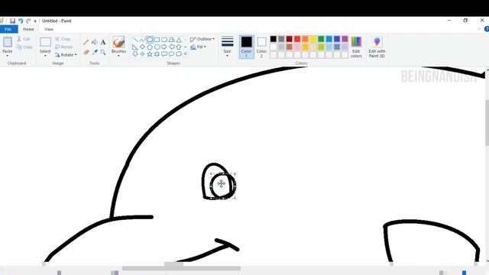This screenshot has height=275, width=489.
Task: Open the Brushes dropdown arrow
Action: tap(119, 56)
